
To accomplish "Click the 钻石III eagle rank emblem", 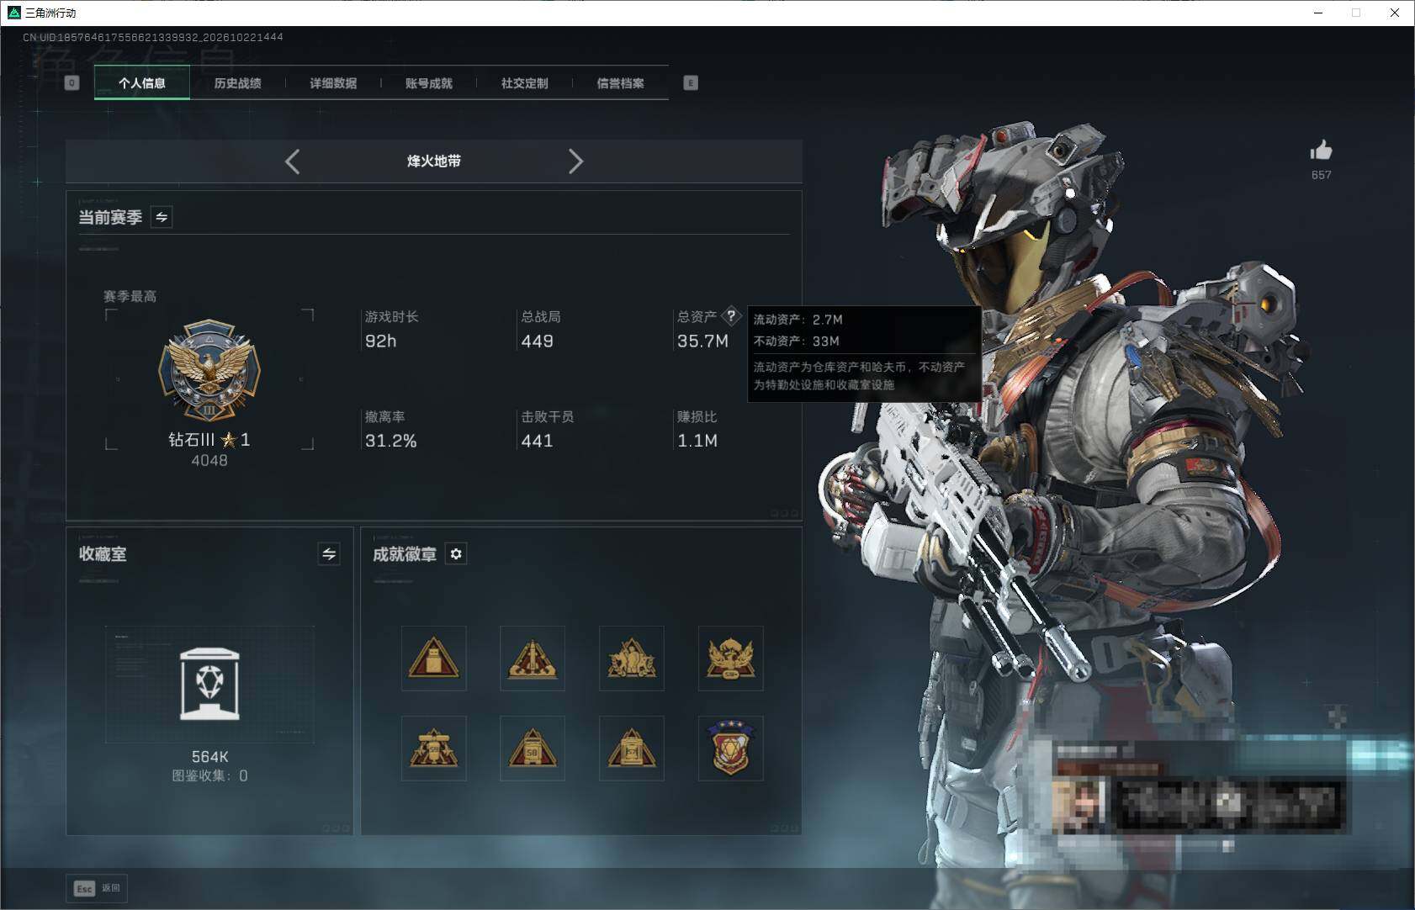I will tap(209, 370).
